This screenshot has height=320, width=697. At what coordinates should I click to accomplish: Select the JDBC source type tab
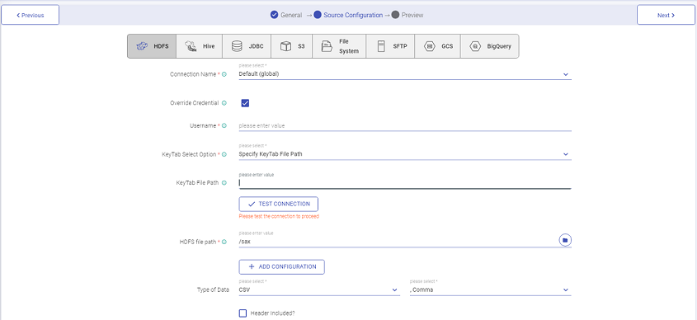pos(247,46)
